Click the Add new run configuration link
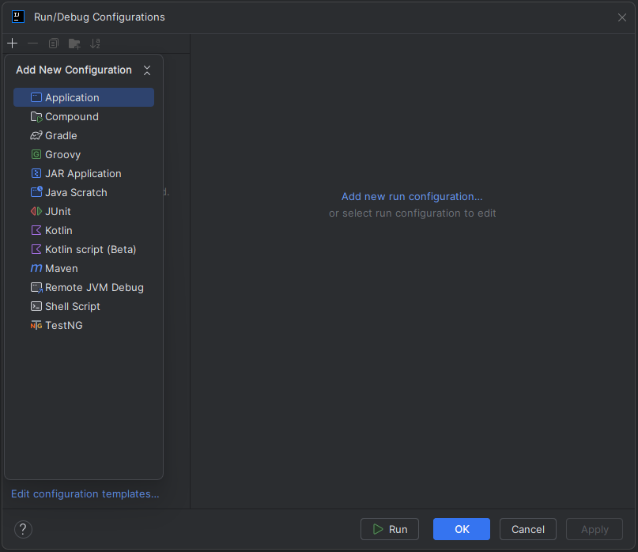638x552 pixels. (x=412, y=196)
